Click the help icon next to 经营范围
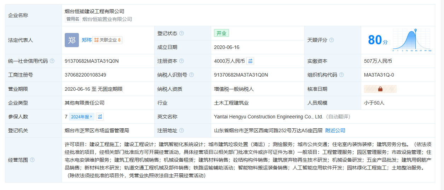Viewport: 444px width, 190px height. [32, 160]
